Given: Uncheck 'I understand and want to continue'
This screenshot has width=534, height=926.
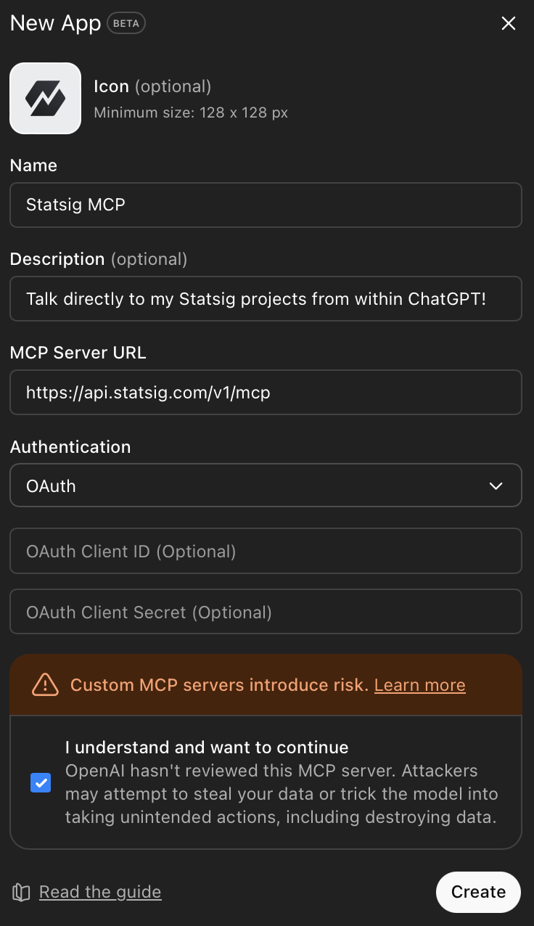Looking at the screenshot, I should pos(41,782).
